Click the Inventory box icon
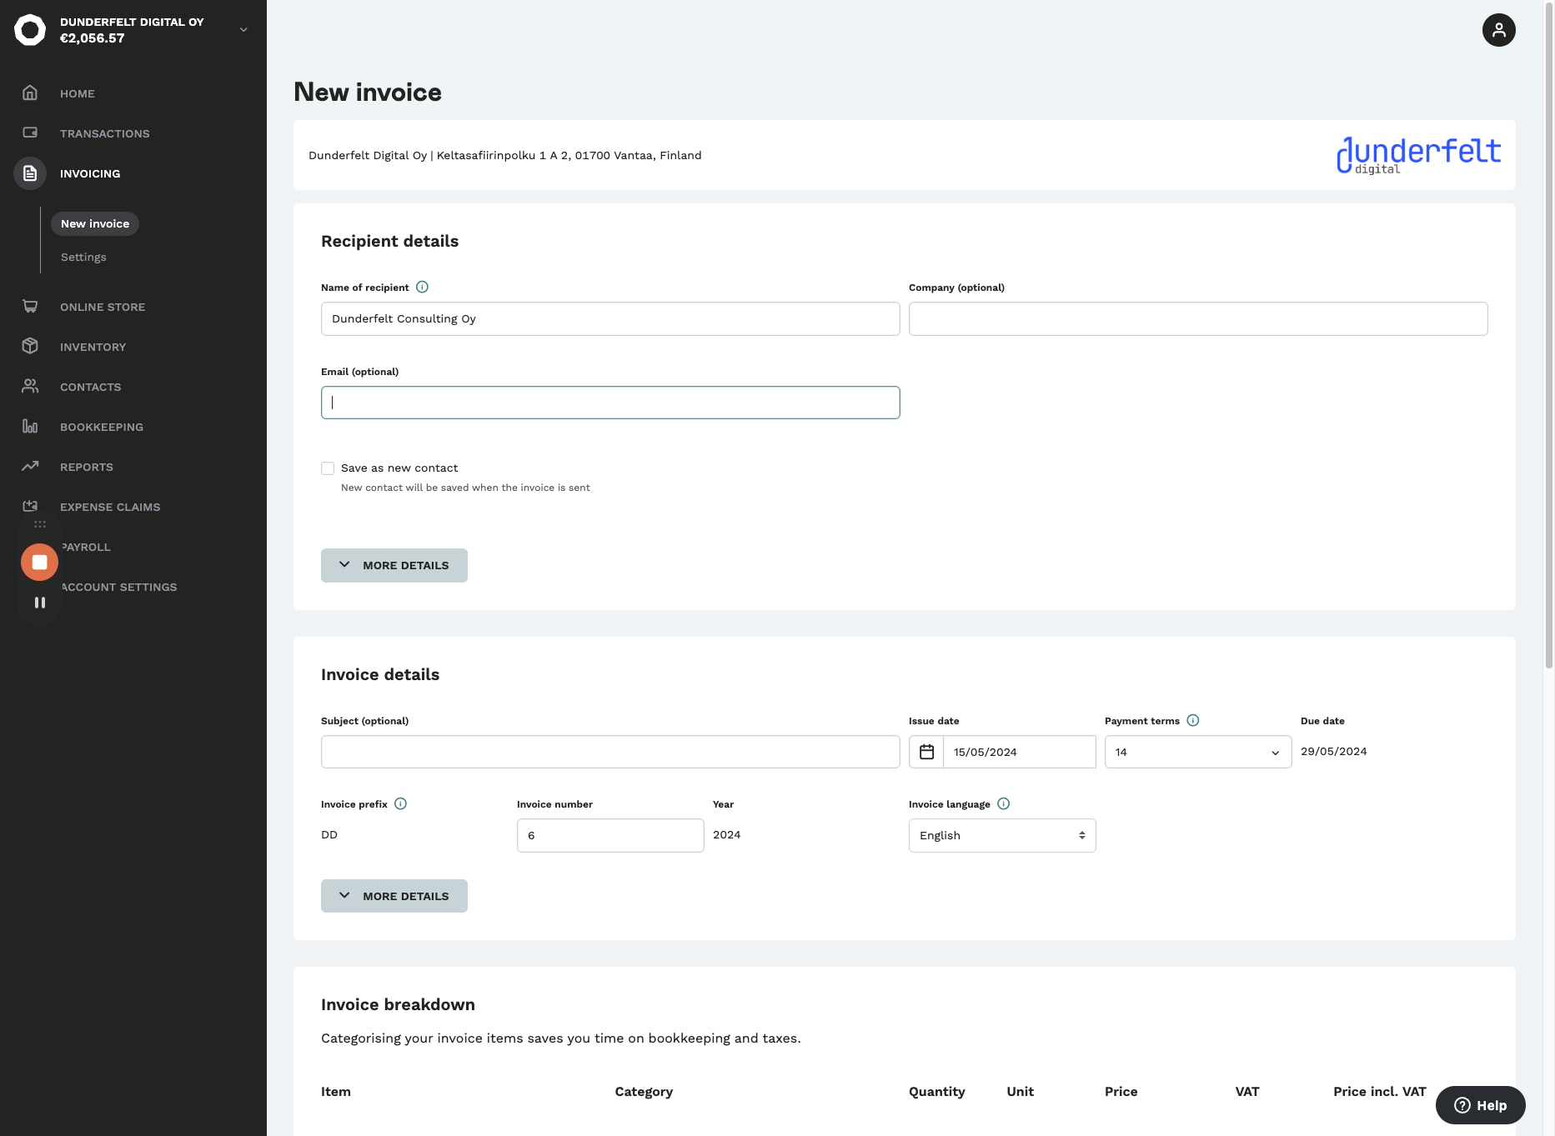 click(30, 346)
